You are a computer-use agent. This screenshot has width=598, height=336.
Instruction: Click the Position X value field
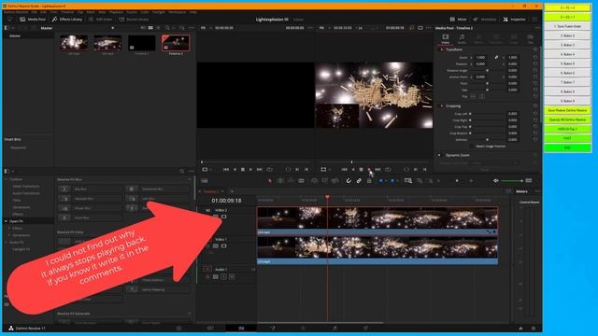[480, 63]
